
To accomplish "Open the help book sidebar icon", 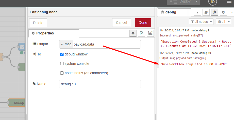I will 206,12.
